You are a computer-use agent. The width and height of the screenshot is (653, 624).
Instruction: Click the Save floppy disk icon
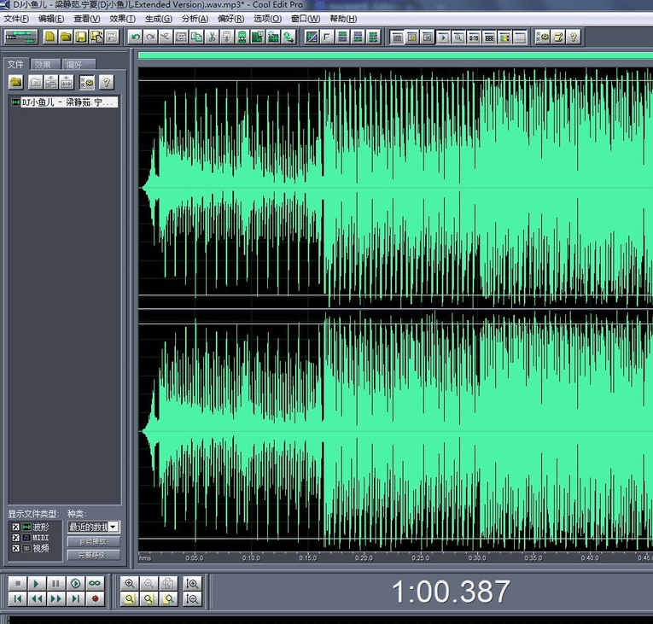tap(80, 37)
